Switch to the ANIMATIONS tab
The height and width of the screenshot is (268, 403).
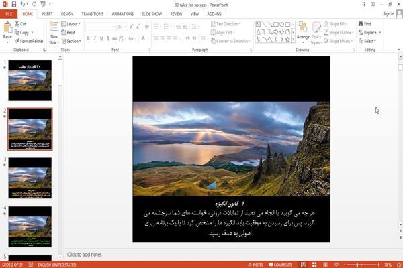point(123,14)
